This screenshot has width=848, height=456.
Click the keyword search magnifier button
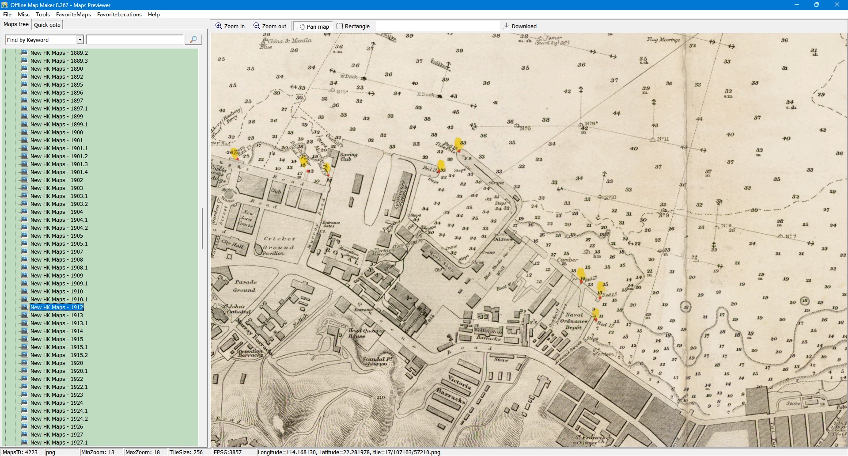[193, 40]
